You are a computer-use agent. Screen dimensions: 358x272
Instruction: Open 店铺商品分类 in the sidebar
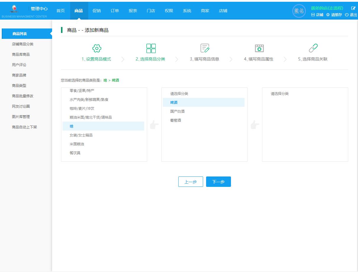pyautogui.click(x=23, y=44)
